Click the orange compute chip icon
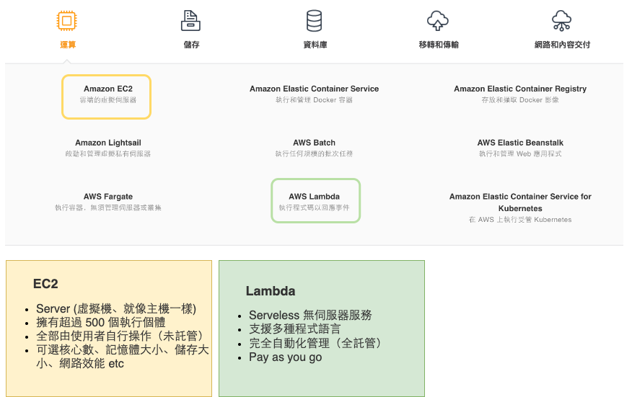 (x=67, y=21)
